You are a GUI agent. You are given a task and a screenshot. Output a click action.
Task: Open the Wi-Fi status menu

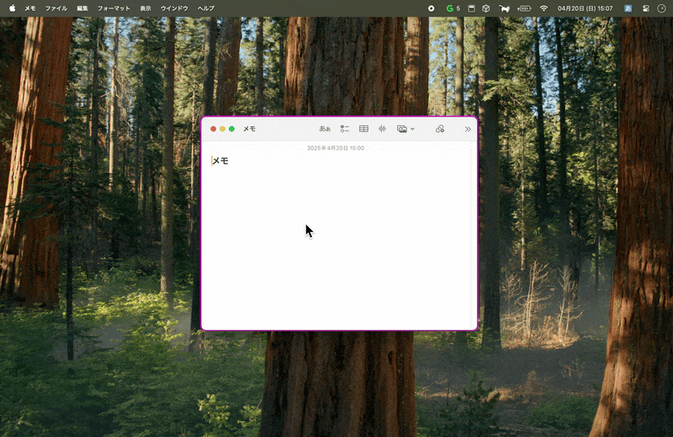[x=543, y=8]
